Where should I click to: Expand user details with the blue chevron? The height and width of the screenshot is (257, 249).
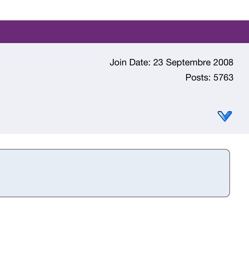pos(225,116)
